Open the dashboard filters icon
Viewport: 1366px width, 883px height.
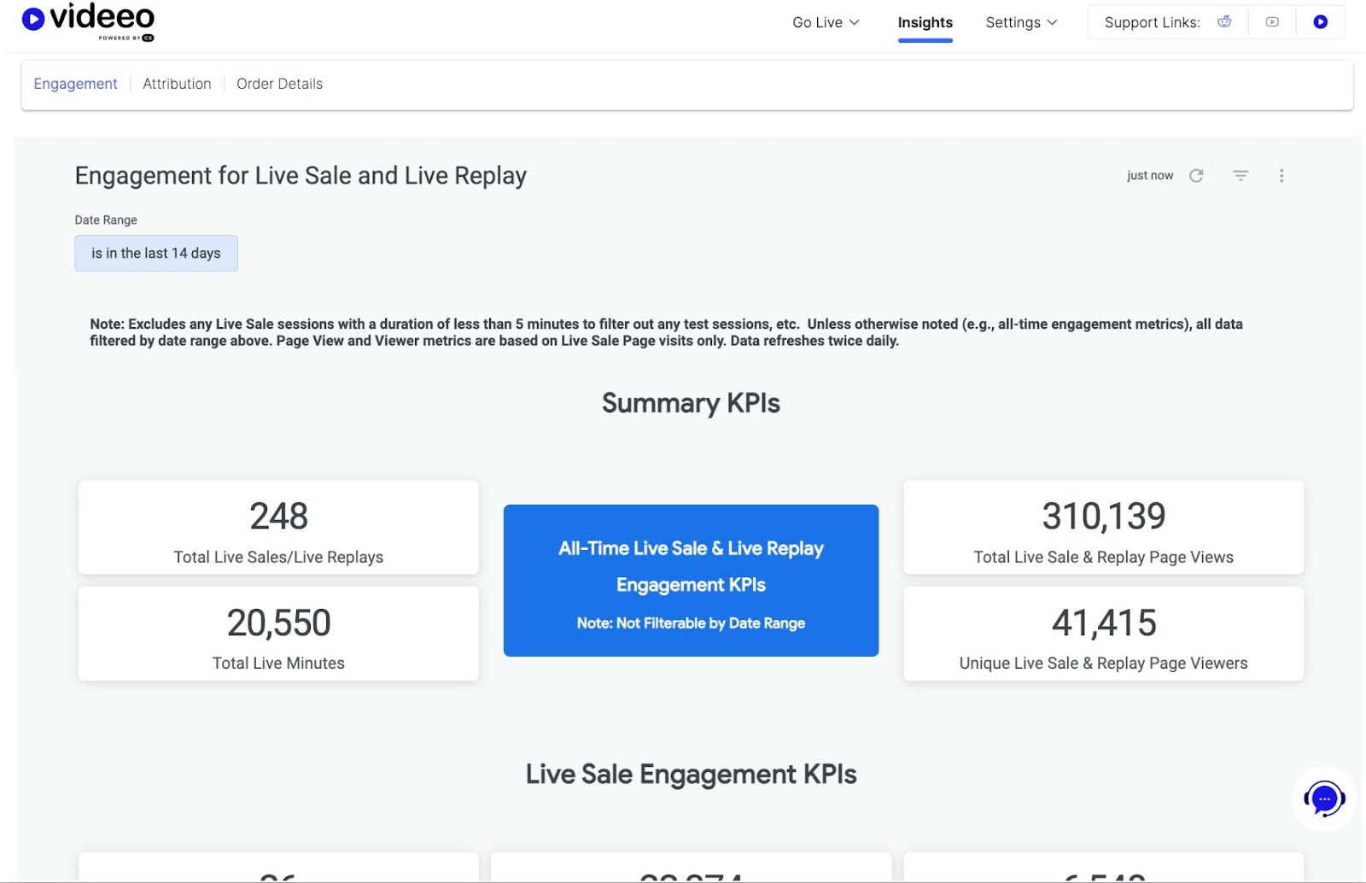(1240, 176)
